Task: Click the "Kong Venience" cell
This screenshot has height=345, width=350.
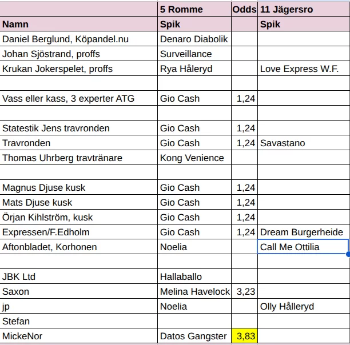Action: pos(194,158)
